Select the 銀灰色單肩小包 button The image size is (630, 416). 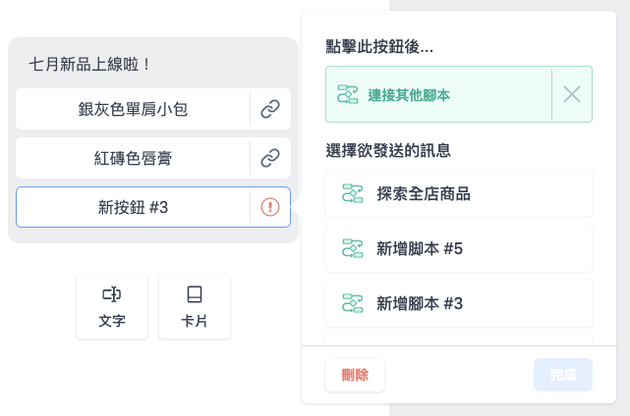[x=133, y=109]
